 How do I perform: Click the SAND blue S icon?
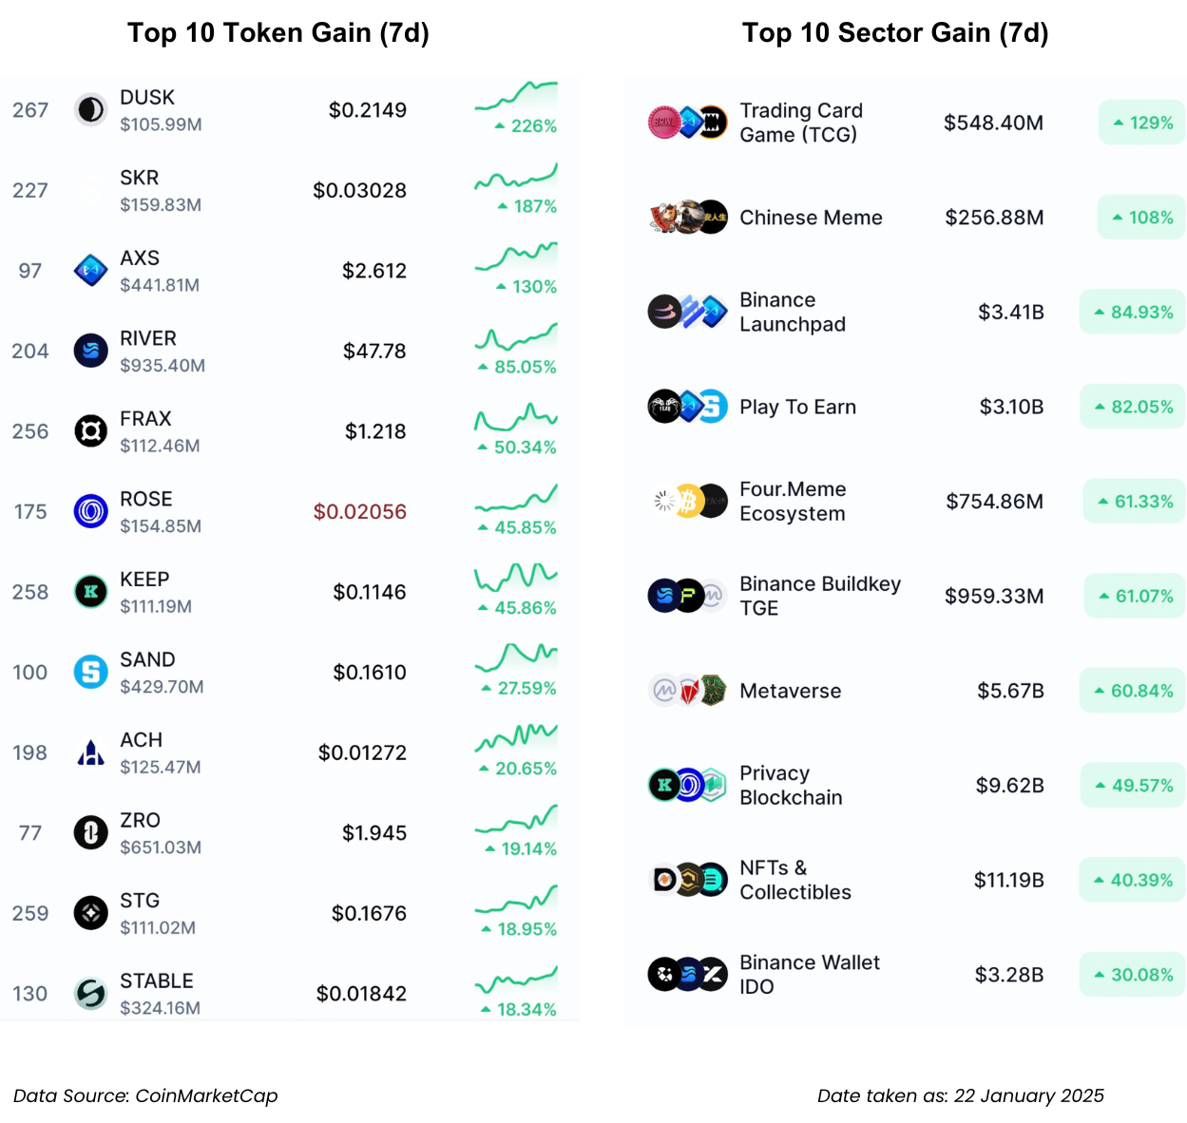click(90, 672)
